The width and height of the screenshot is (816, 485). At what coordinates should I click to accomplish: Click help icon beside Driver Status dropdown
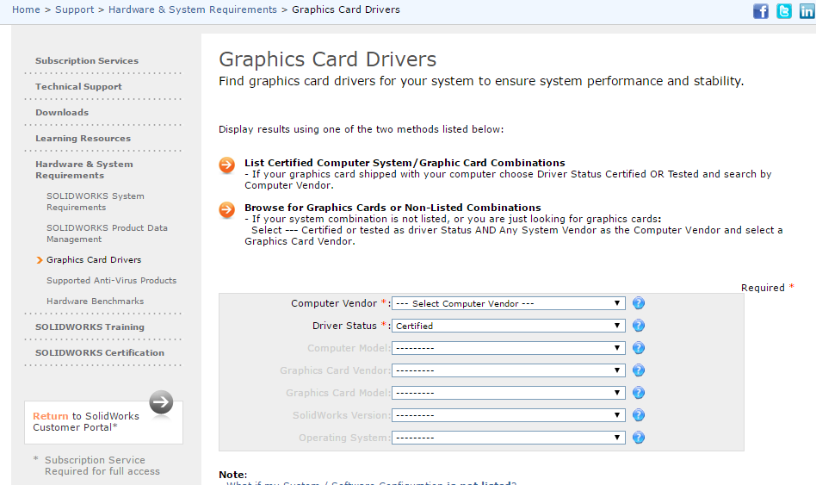[638, 326]
